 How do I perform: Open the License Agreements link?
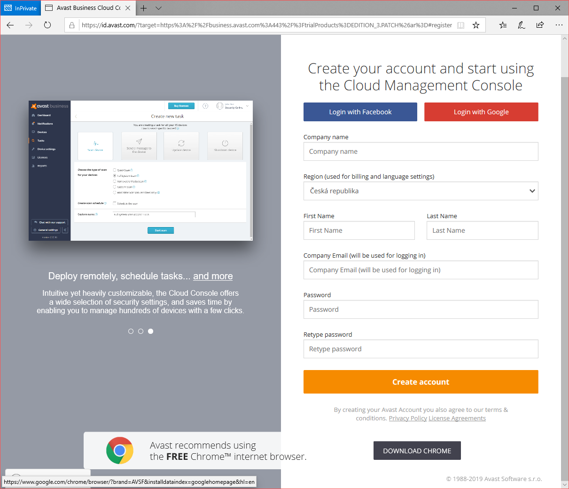click(x=457, y=418)
